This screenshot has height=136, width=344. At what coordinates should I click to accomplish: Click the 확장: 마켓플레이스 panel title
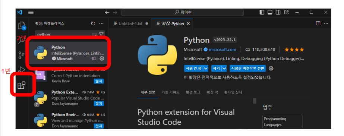point(50,23)
